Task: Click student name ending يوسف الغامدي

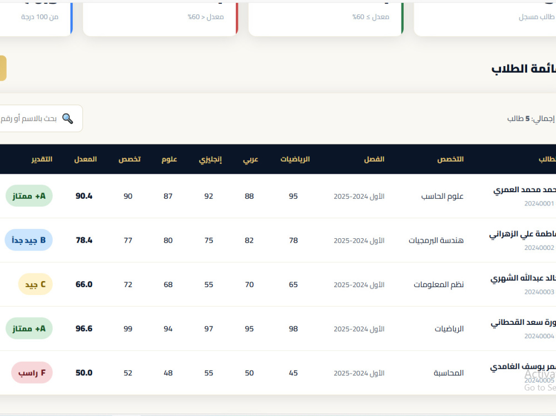Action: click(523, 367)
